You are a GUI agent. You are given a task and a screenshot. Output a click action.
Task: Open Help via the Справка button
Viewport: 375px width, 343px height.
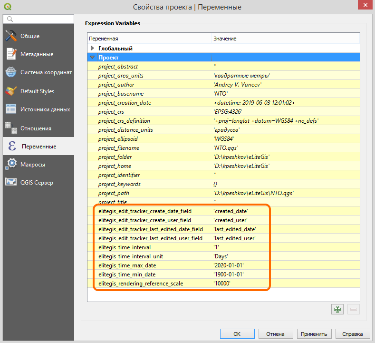point(353,334)
